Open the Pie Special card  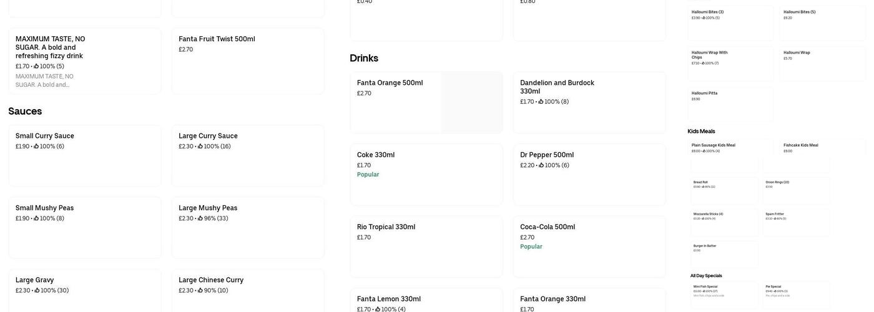[x=796, y=294]
